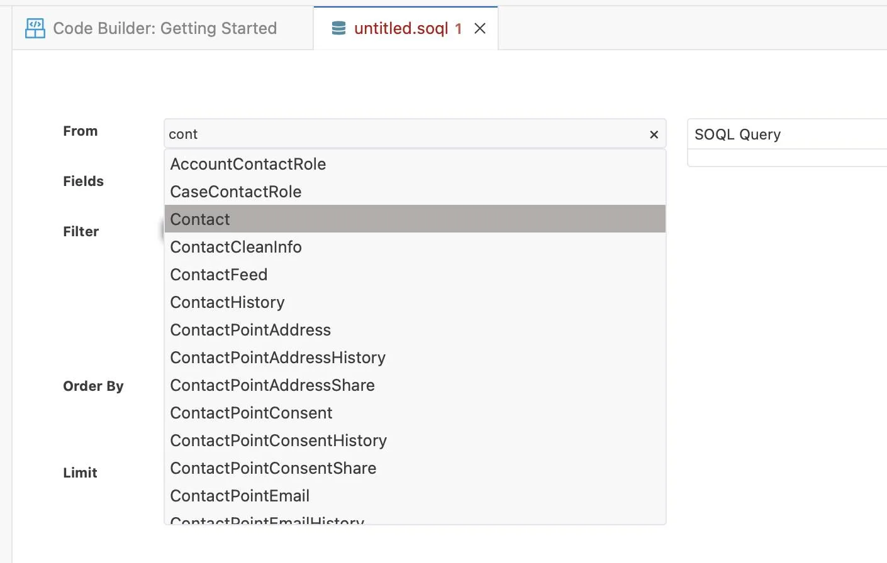Select ContactPointAddressShare from the list

coord(415,385)
